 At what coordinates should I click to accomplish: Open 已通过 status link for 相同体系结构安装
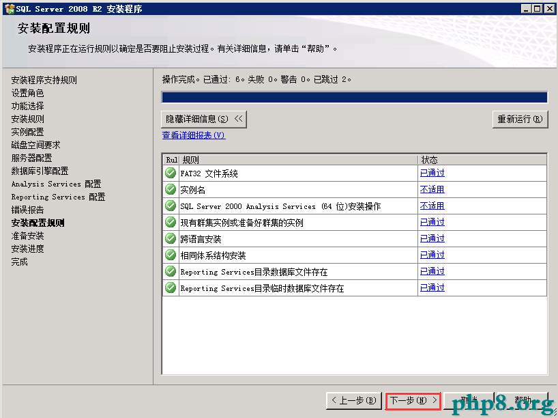[x=432, y=255]
